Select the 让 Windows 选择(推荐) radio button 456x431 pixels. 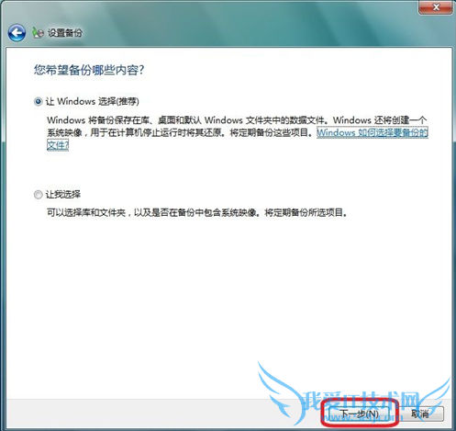[x=38, y=101]
